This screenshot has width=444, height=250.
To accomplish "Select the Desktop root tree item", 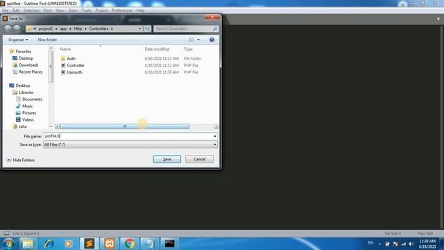I will [x=23, y=85].
